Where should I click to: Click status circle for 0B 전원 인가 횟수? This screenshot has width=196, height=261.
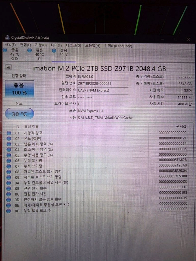pos(9,188)
